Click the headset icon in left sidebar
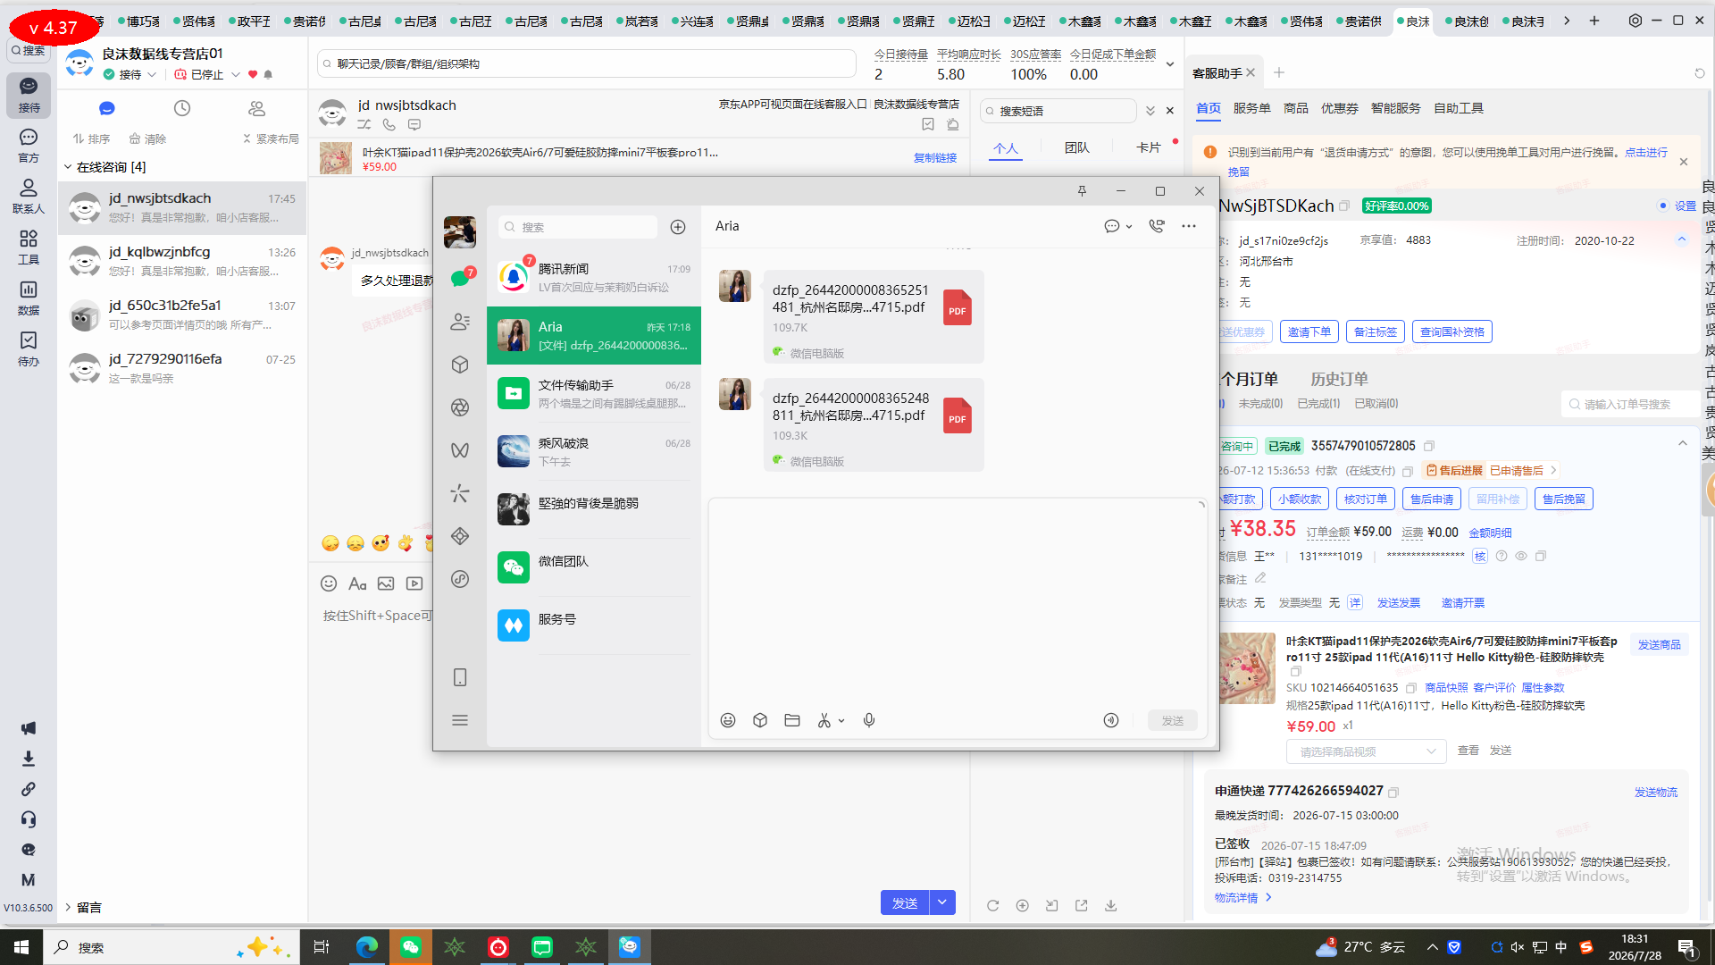Screen dimensions: 1715x965 pos(29,819)
